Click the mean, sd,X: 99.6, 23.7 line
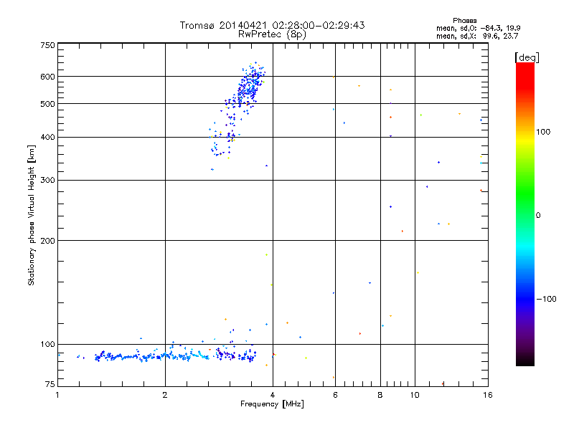 tap(477, 36)
